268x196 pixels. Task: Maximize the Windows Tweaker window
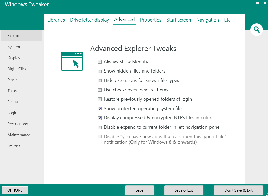click(258, 3)
